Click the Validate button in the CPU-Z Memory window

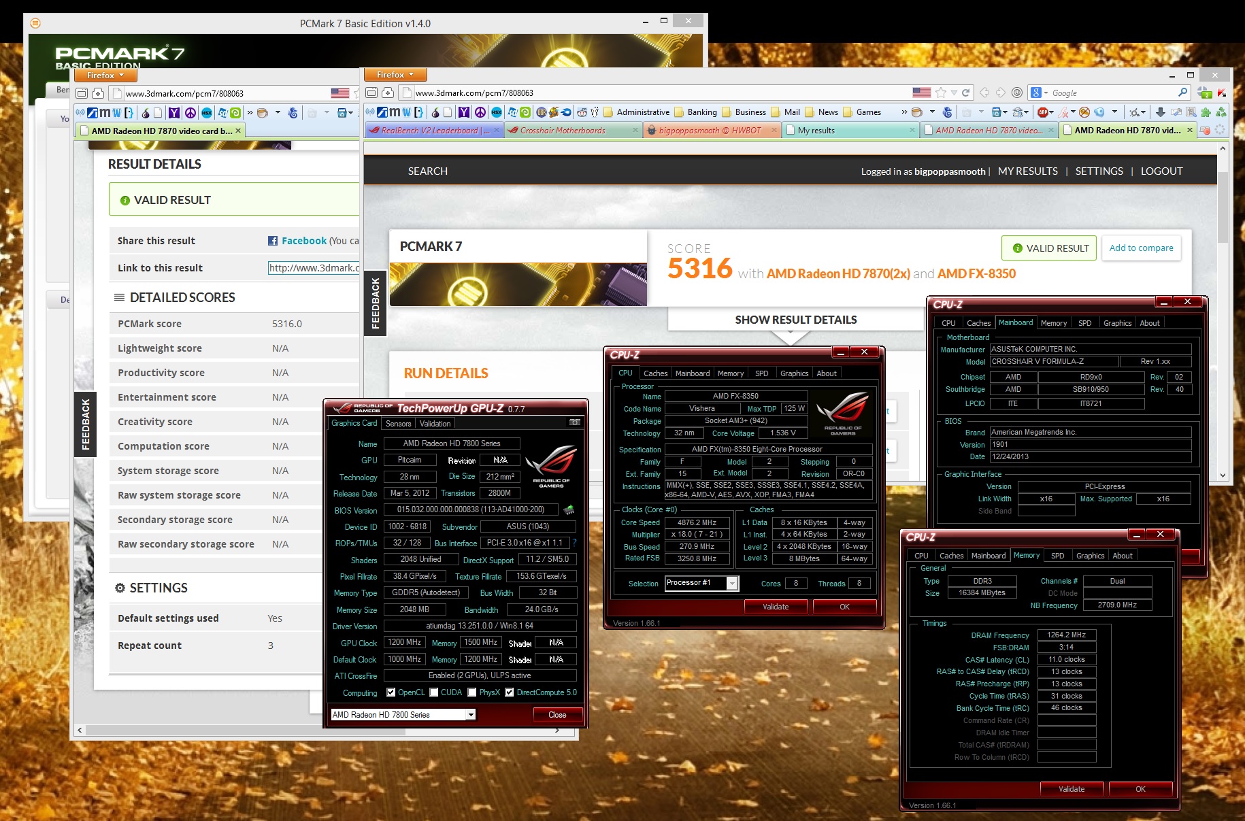[1072, 789]
